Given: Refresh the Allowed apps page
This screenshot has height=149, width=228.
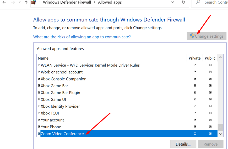Looking at the screenshot, I should (x=183, y=2).
